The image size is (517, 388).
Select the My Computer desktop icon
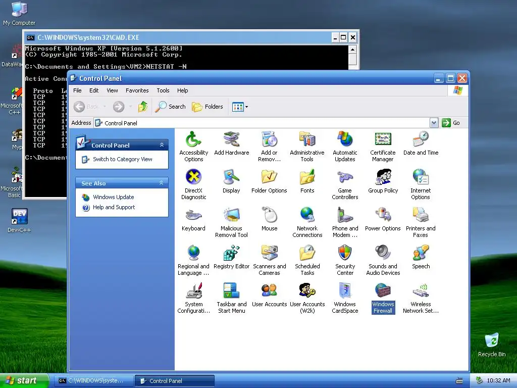19,14
